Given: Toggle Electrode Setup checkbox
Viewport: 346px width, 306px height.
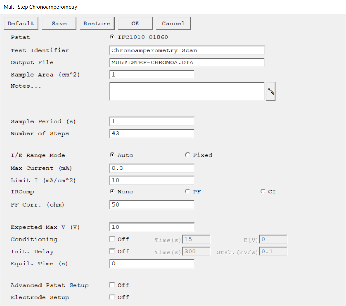Looking at the screenshot, I should [x=112, y=297].
